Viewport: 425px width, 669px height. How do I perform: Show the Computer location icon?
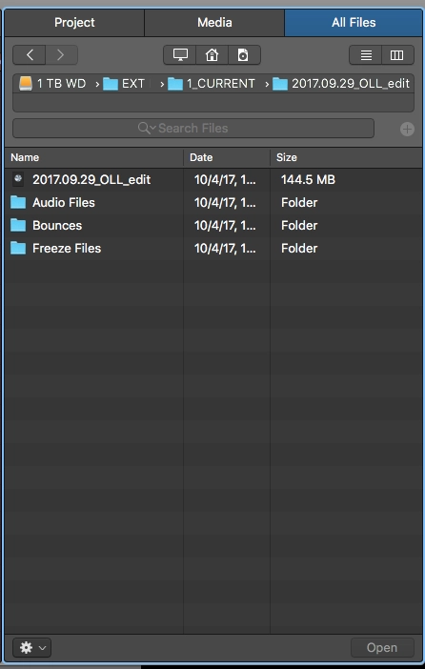pyautogui.click(x=180, y=55)
